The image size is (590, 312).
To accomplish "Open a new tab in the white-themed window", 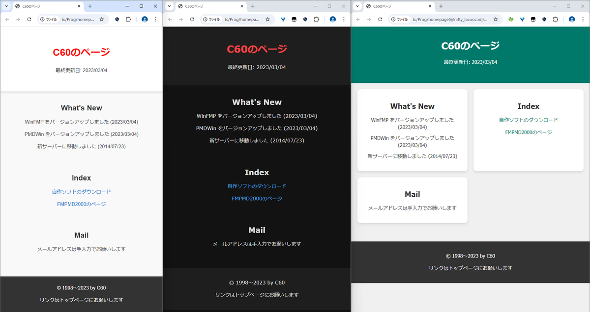I will coord(90,6).
